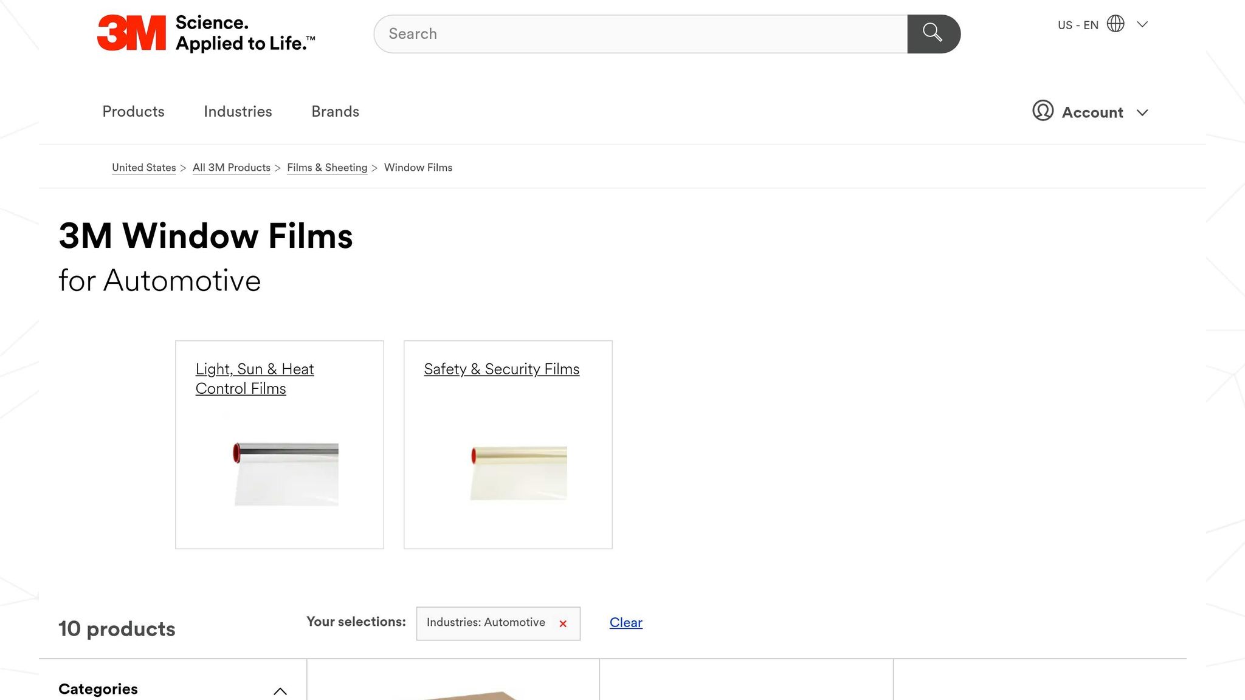
Task: Go to All 3M Products breadcrumb
Action: coord(231,168)
